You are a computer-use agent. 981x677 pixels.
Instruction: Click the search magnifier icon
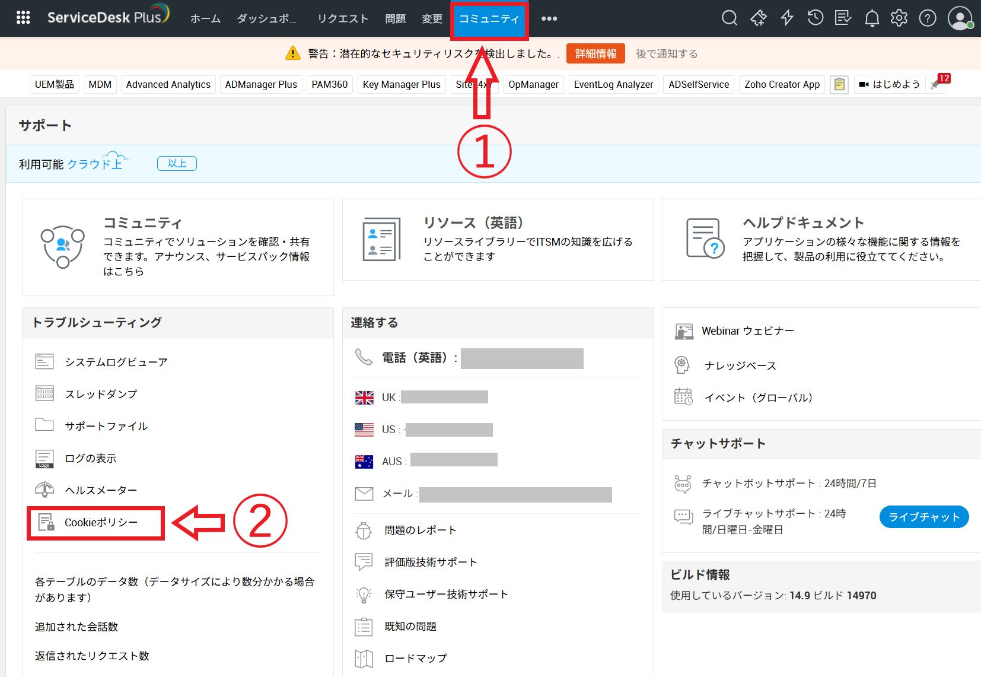(x=729, y=18)
